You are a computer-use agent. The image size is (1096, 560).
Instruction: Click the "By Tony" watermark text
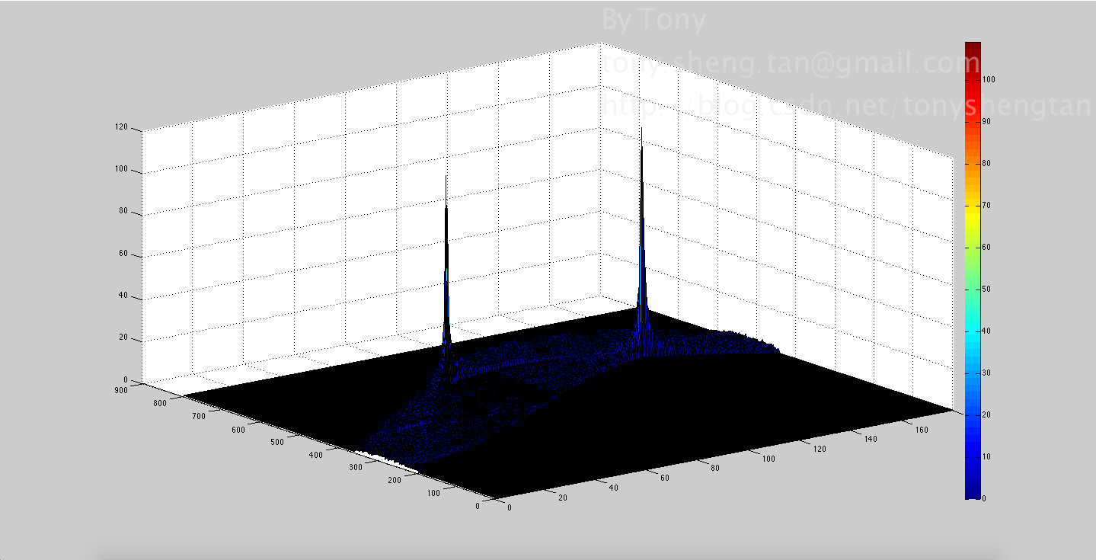click(653, 21)
